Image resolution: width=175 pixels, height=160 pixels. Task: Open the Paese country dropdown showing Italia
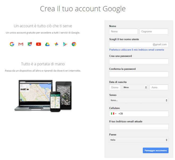pos(139,140)
